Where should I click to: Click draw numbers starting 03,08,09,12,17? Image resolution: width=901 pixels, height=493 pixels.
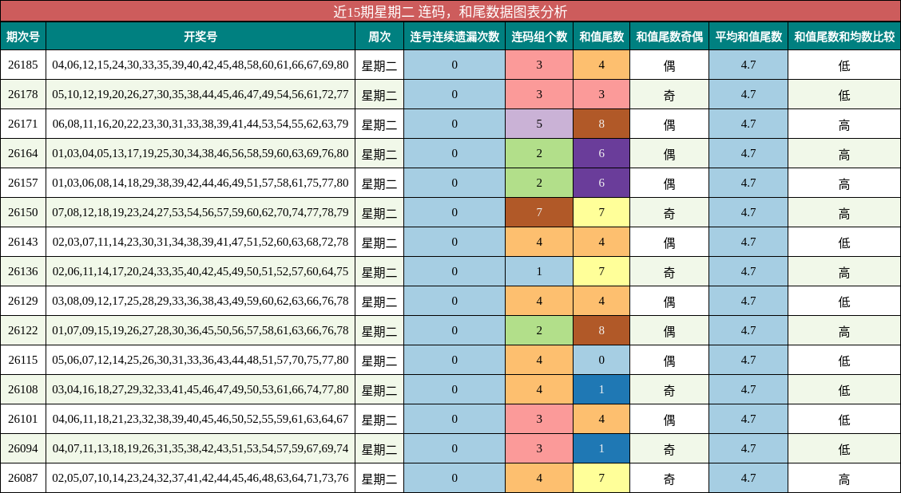point(200,302)
